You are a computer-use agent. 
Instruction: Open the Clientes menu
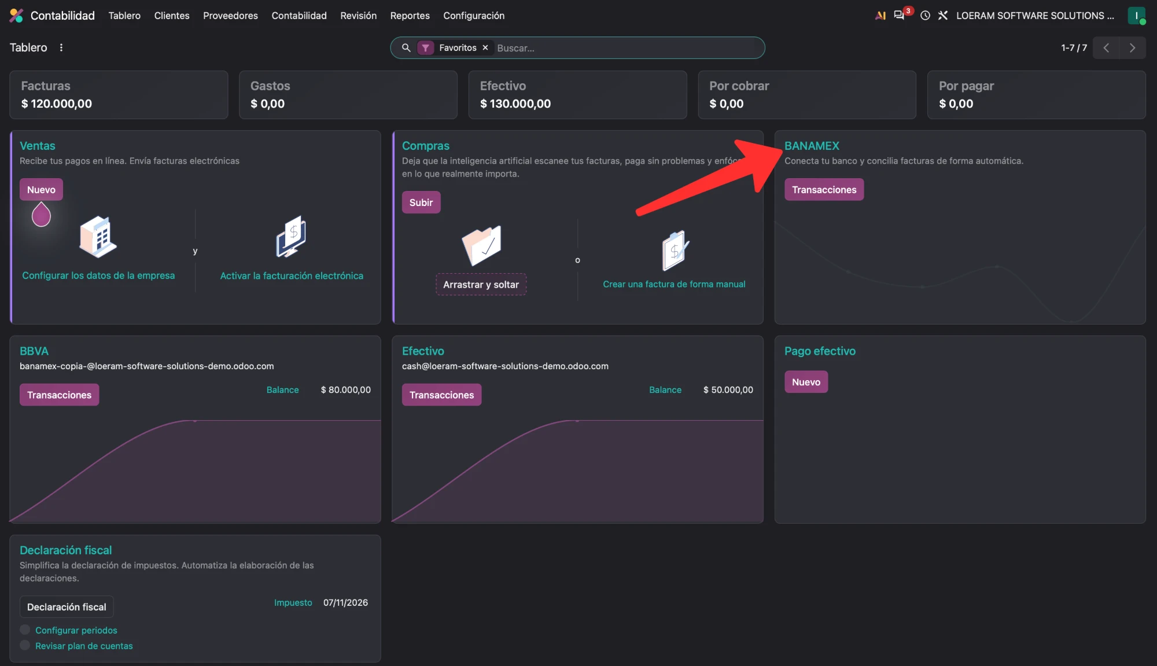click(x=172, y=16)
